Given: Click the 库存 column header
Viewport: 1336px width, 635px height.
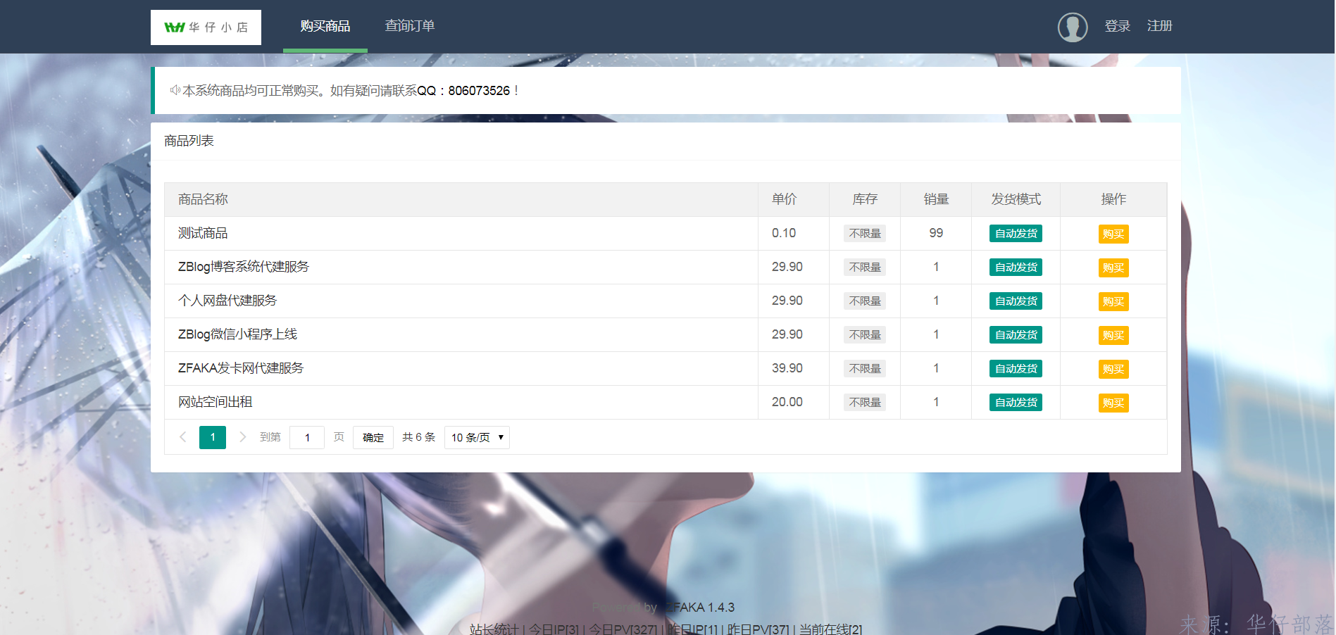Looking at the screenshot, I should [865, 199].
